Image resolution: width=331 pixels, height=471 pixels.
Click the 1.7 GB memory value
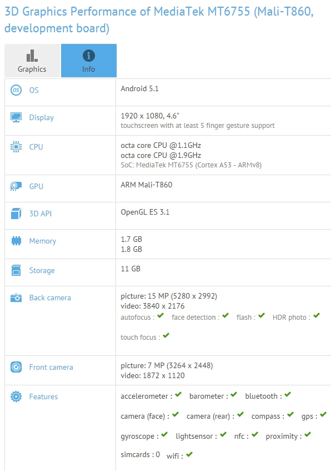[132, 240]
